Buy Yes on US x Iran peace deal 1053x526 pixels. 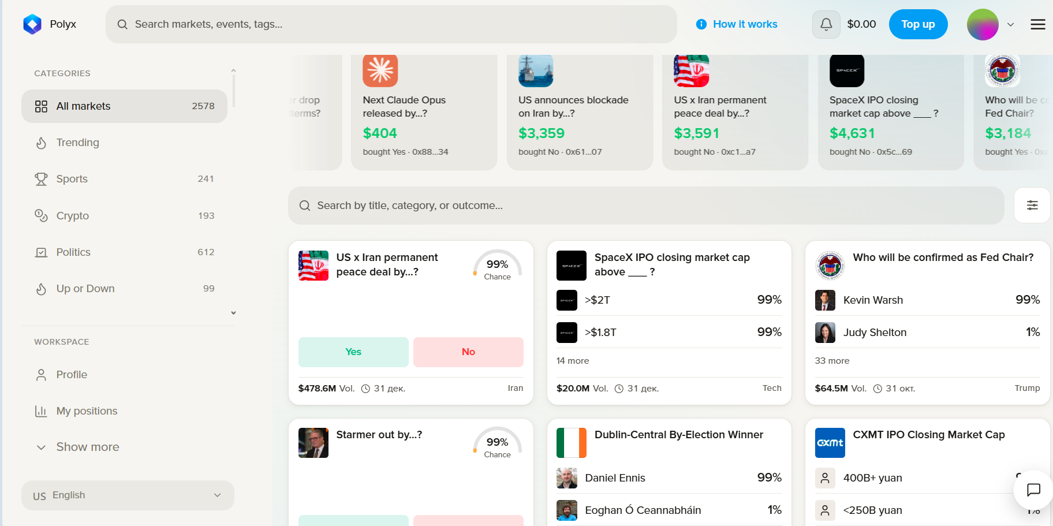353,352
